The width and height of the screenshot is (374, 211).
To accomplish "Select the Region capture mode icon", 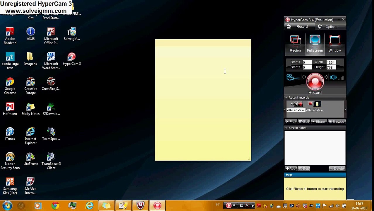I will [x=295, y=44].
